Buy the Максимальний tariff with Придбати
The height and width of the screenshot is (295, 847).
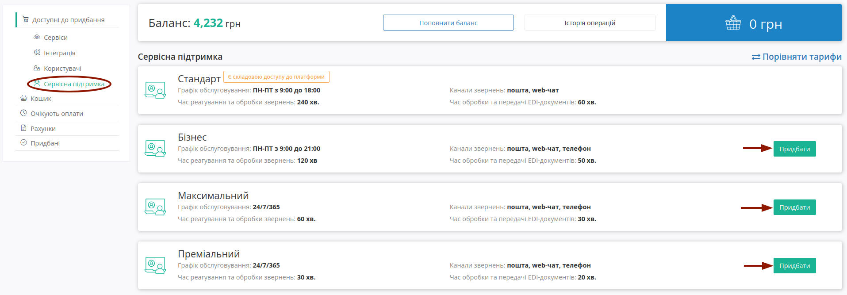pos(795,207)
